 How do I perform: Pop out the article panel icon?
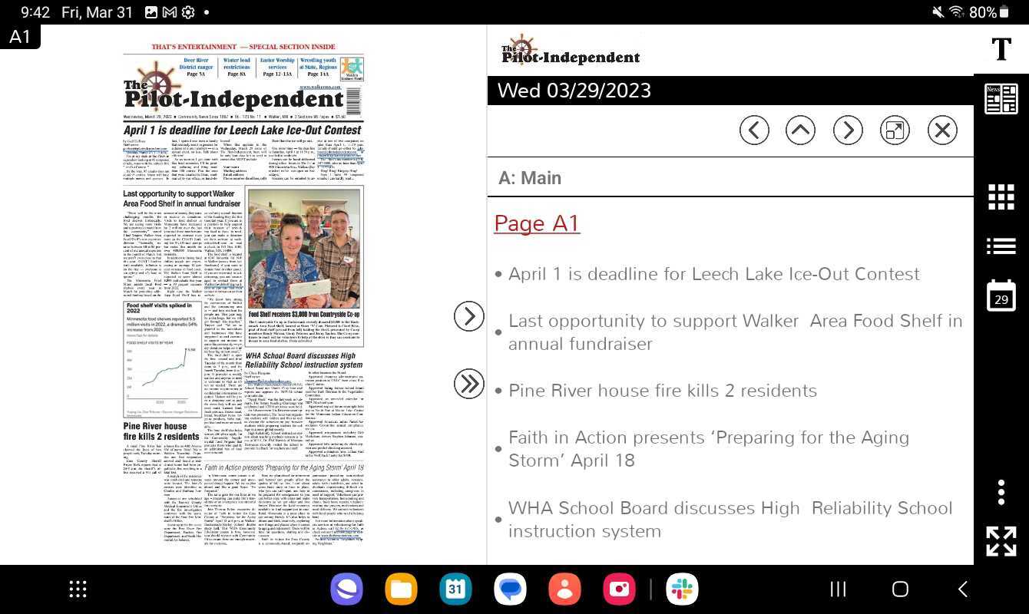click(x=895, y=130)
